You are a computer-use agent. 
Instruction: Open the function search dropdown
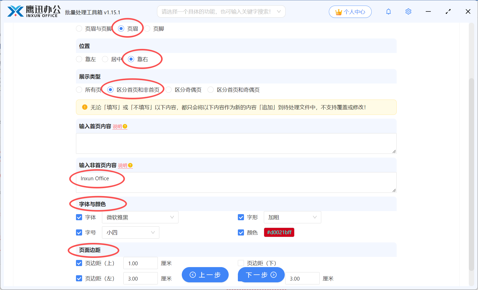point(221,11)
